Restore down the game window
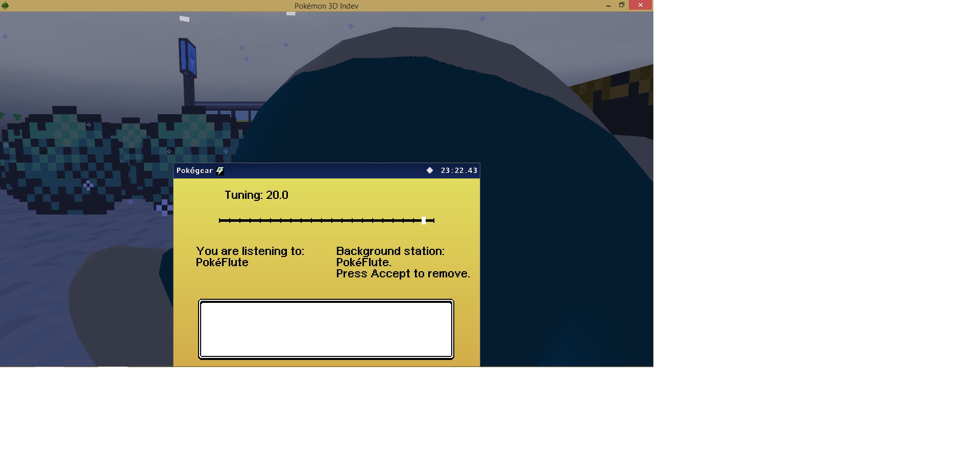977x464 pixels. [x=622, y=5]
